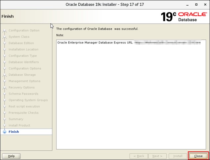
Task: Click the Oracle 19c Database logo
Action: coord(184,17)
